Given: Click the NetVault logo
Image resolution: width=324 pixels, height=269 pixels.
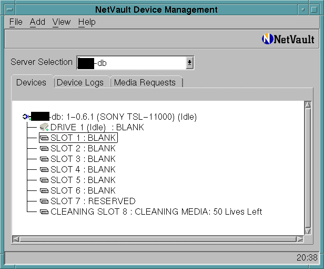Looking at the screenshot, I should [288, 39].
